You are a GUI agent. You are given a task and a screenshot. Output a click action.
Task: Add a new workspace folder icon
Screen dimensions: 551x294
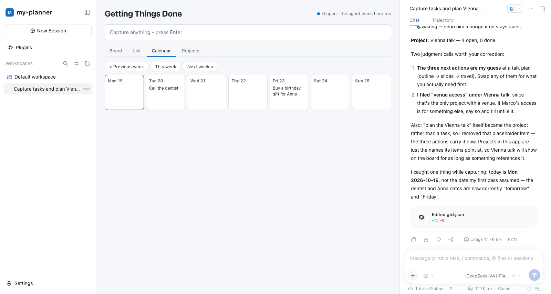point(87,63)
